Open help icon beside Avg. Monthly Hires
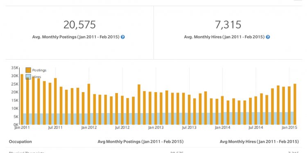 [268, 37]
